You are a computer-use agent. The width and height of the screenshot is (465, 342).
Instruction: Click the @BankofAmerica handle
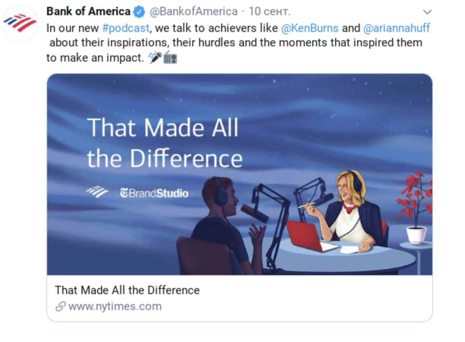194,12
